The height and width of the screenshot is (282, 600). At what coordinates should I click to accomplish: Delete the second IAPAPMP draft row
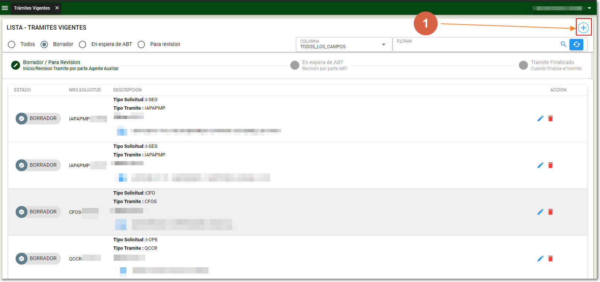pos(551,165)
